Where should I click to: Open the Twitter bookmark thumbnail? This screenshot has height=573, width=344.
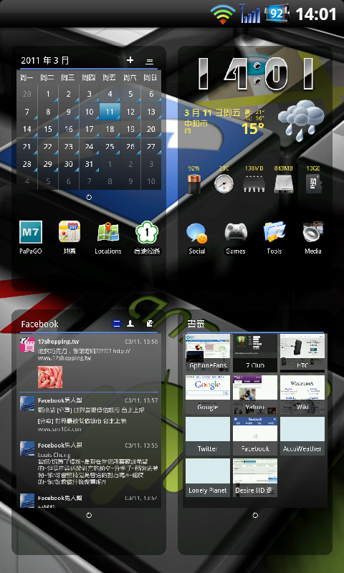point(208,435)
